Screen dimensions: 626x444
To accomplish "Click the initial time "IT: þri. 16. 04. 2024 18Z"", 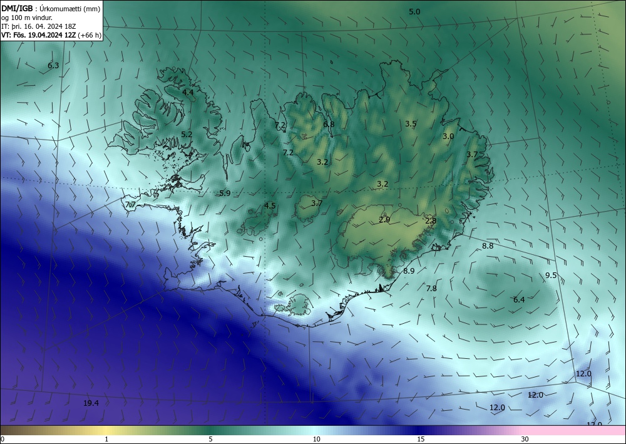I will (39, 26).
